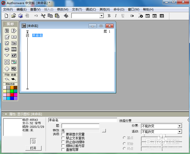Open the 查看(V) menu
This screenshot has height=154, width=190.
tap(35, 10)
